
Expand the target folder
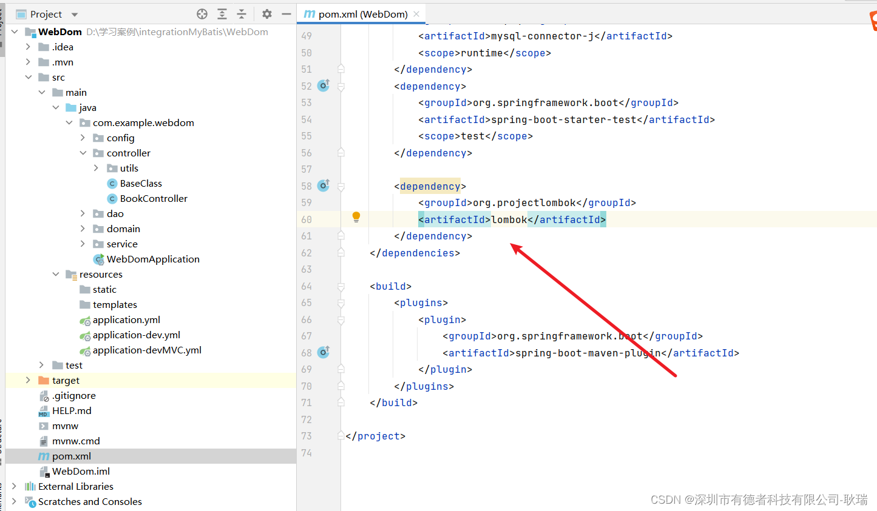28,380
